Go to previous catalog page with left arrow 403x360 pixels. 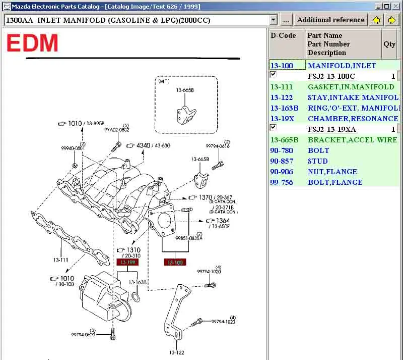[x=376, y=20]
